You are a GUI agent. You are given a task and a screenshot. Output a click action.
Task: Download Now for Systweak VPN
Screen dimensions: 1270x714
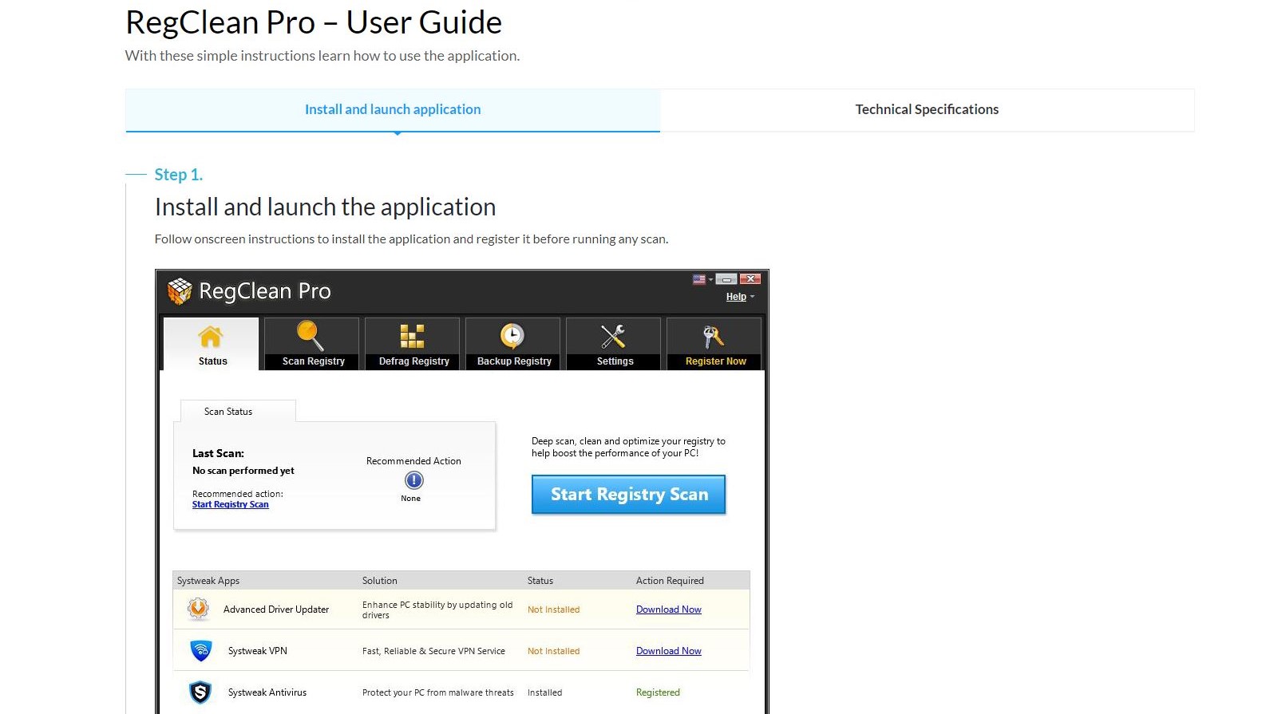pyautogui.click(x=669, y=651)
